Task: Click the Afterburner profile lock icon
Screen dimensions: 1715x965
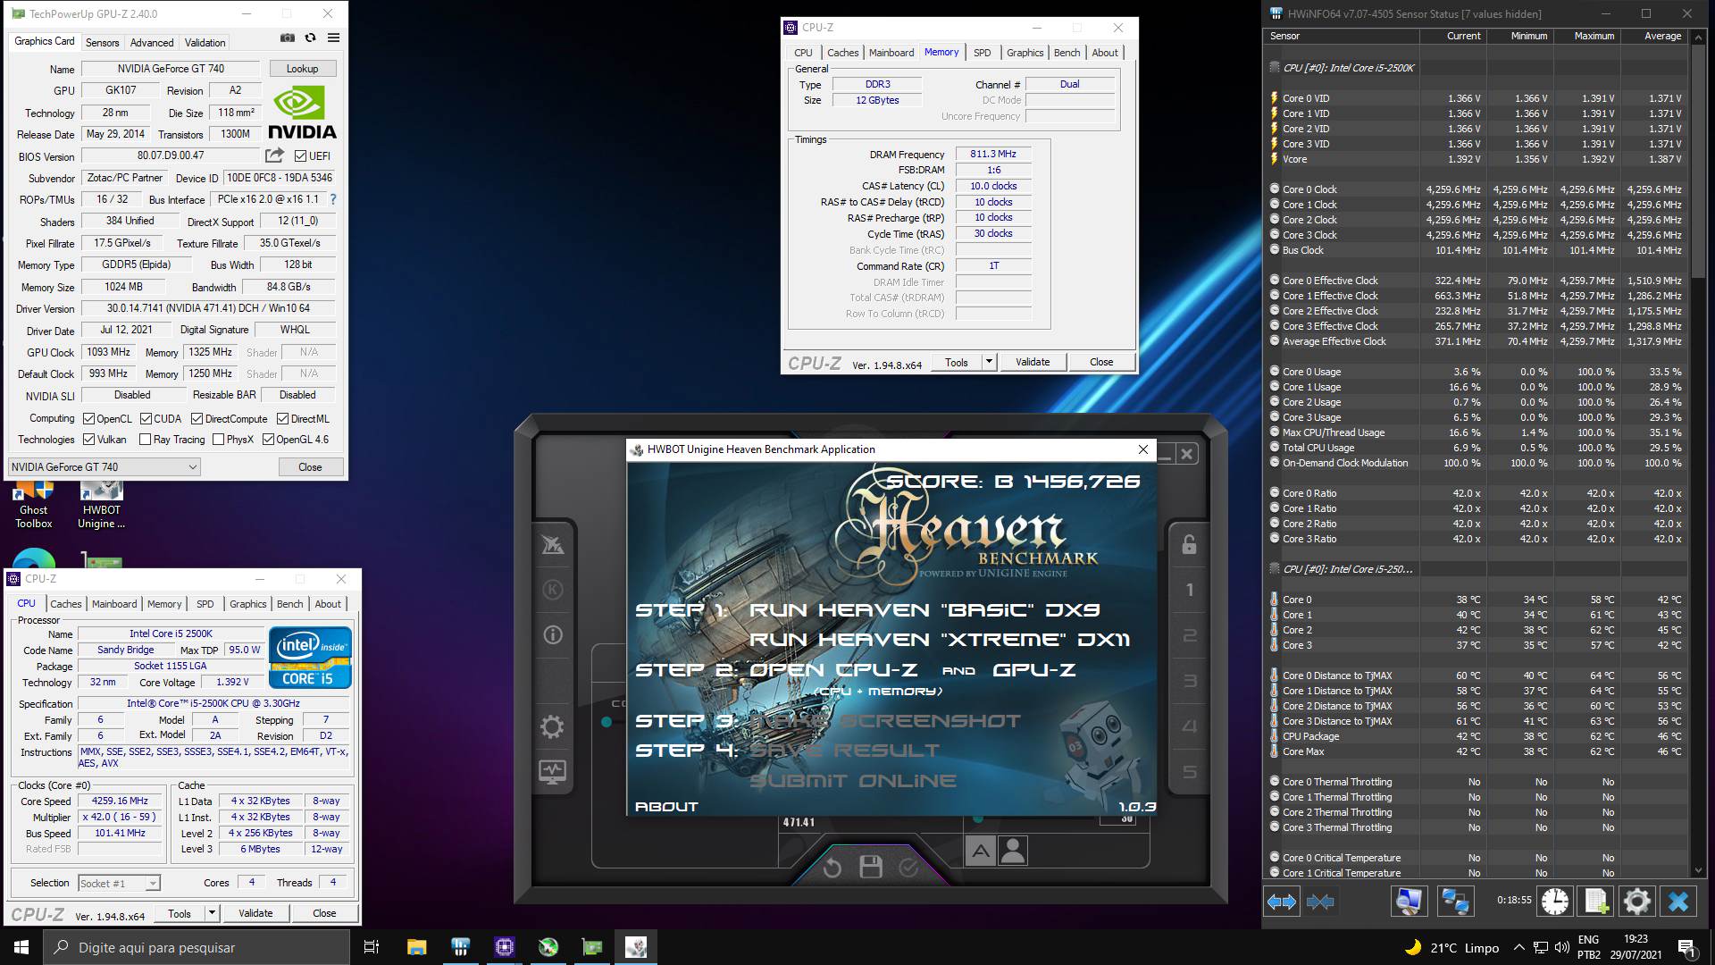Action: 1189,544
